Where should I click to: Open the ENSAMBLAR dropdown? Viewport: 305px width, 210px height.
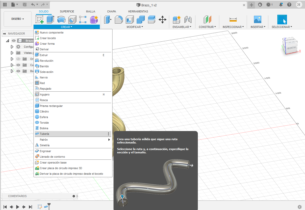tap(182, 27)
